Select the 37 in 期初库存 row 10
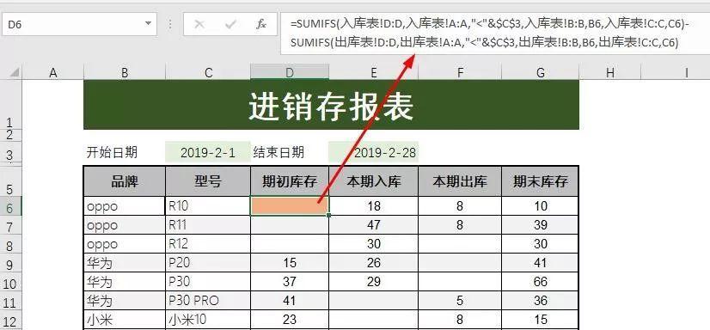 [x=290, y=282]
